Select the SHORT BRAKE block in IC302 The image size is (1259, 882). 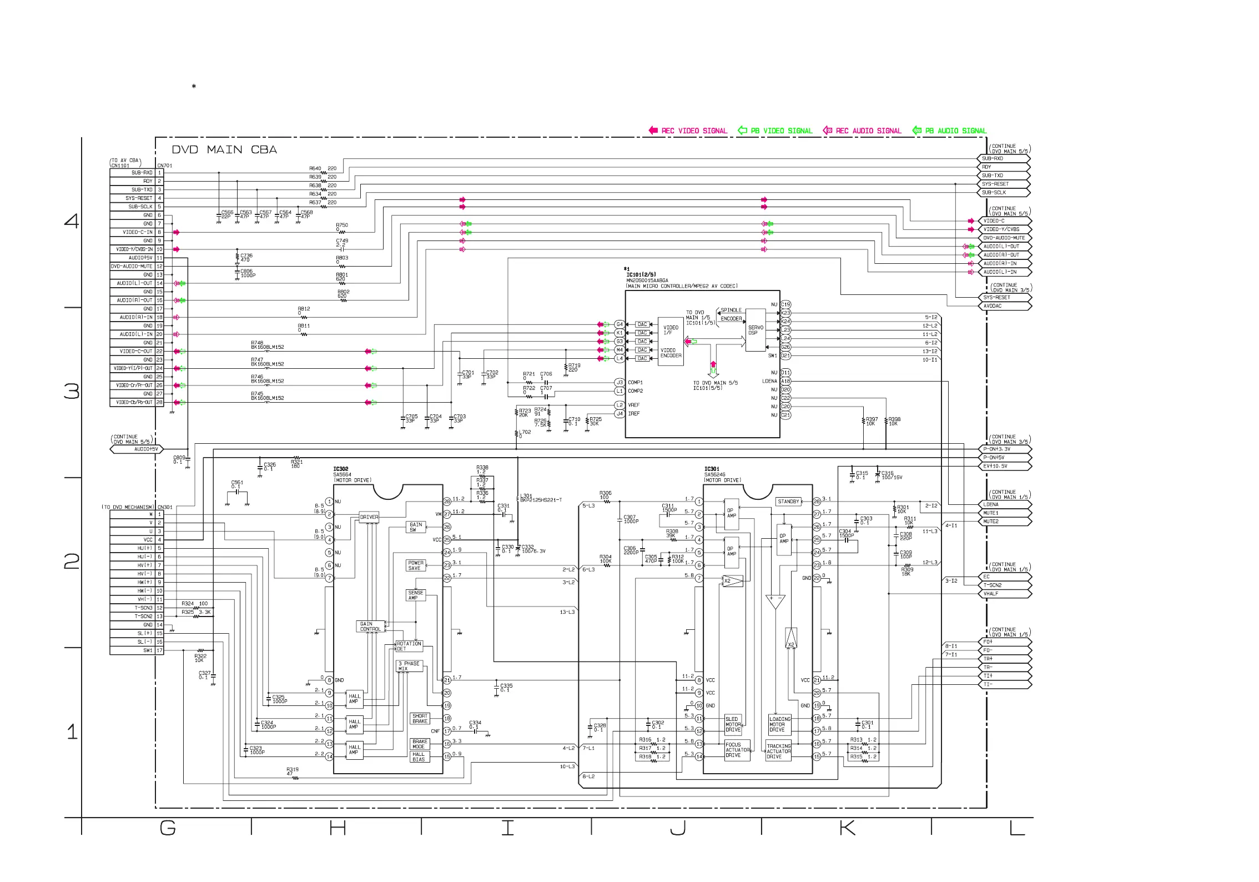(x=420, y=718)
